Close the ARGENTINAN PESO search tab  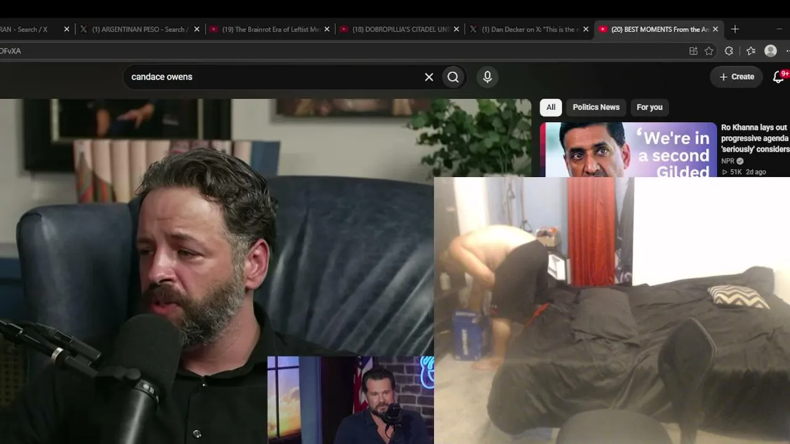(x=197, y=29)
